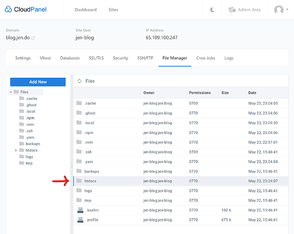Image resolution: width=294 pixels, height=234 pixels.
Task: Click backups folder icon in tree
Action: [x=22, y=144]
